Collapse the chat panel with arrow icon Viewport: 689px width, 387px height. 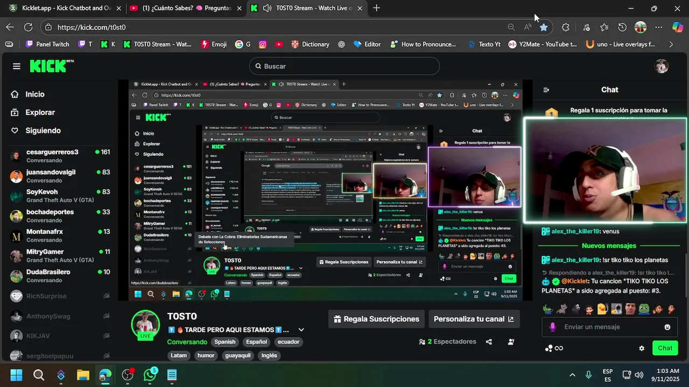(546, 90)
